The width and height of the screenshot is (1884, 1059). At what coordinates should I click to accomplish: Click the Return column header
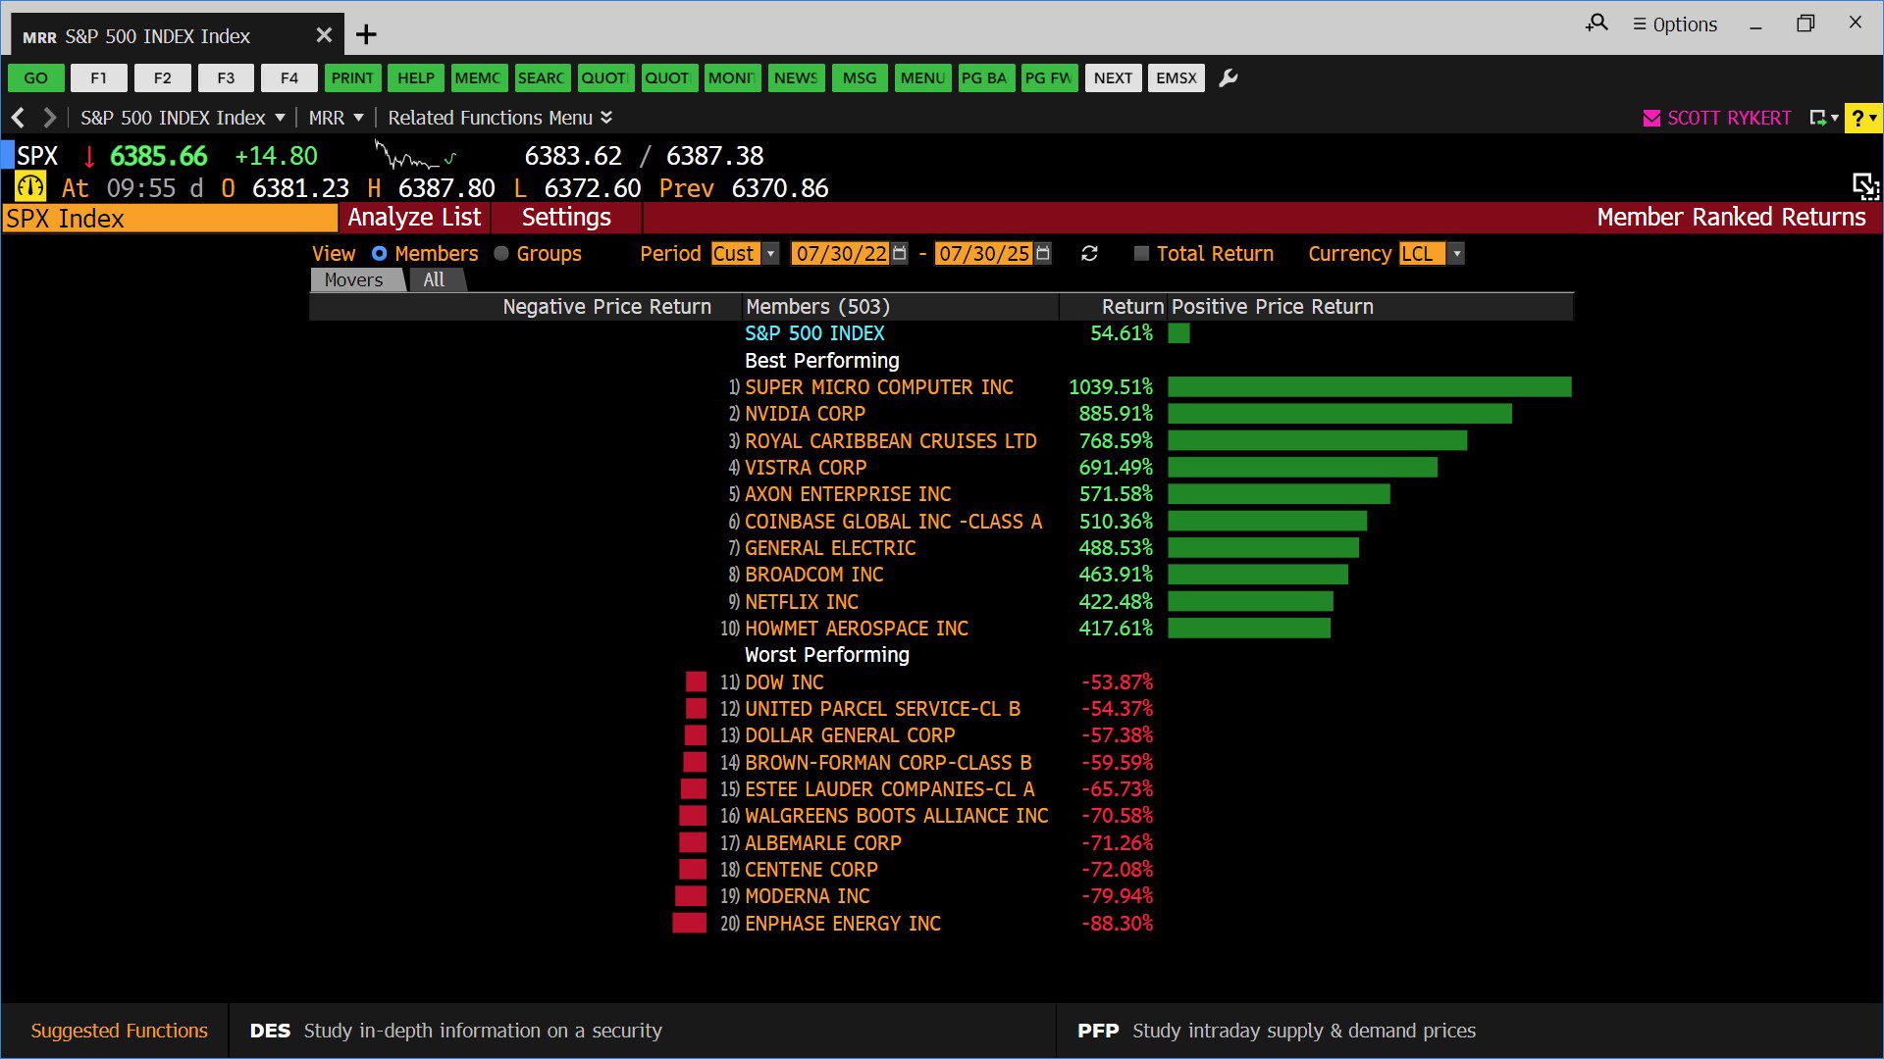(1132, 307)
